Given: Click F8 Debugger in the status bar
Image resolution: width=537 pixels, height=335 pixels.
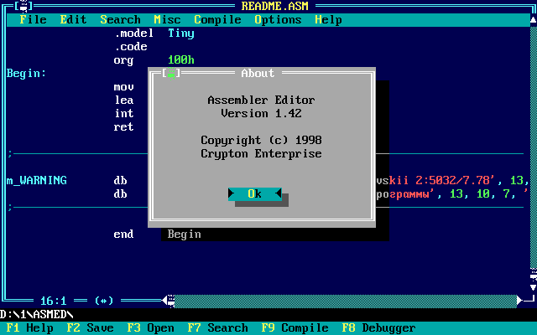Looking at the screenshot, I should (x=378, y=327).
